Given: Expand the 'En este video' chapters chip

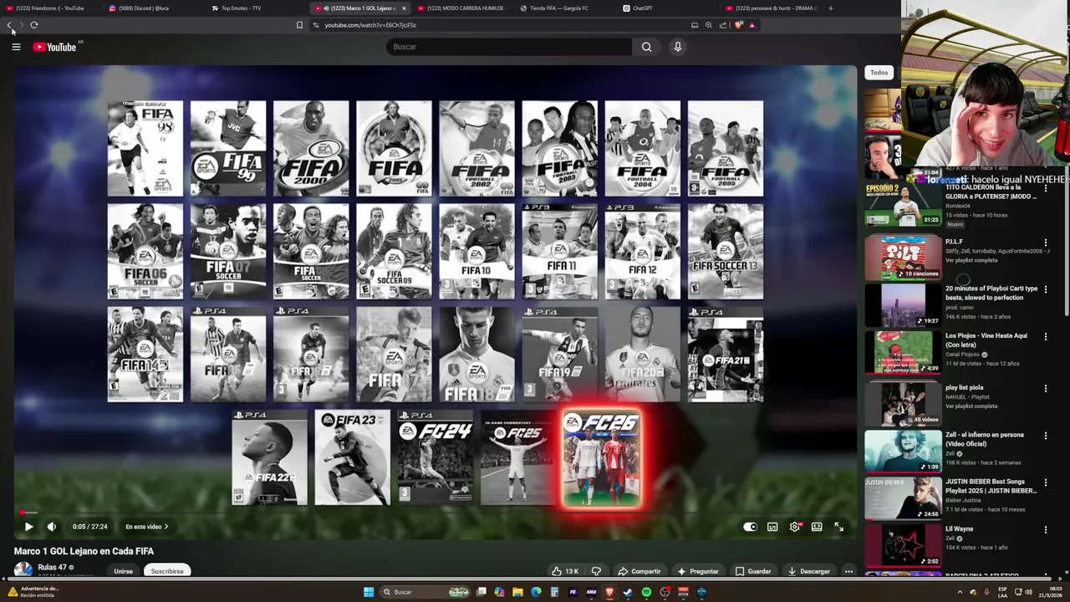Looking at the screenshot, I should point(146,527).
